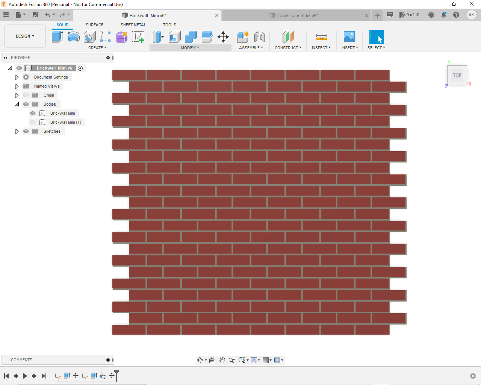Viewport: 481px width, 385px height.
Task: Close the Grave causeturk v6* tab
Action: click(366, 15)
